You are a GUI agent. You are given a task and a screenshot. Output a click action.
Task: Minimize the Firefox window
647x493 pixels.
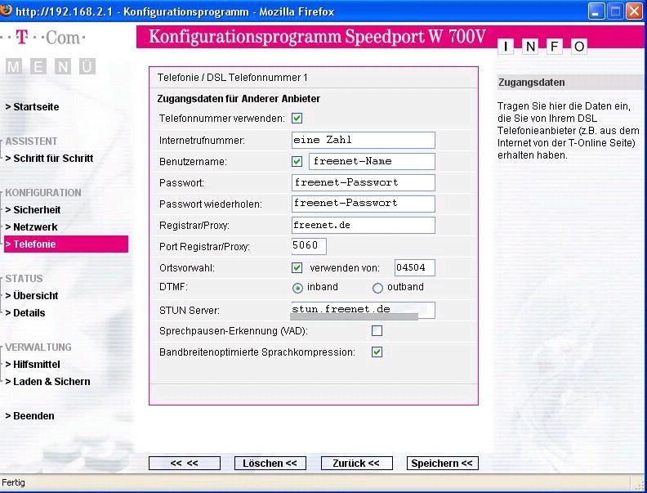point(596,11)
